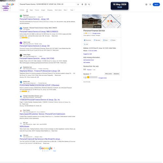The width and height of the screenshot is (163, 163).
Task: Open the Experience.com result favicon
Action: pyautogui.click(x=21, y=68)
